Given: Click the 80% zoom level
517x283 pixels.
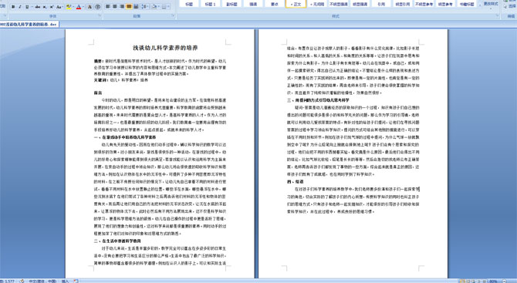Looking at the screenshot, I should pyautogui.click(x=493, y=281).
